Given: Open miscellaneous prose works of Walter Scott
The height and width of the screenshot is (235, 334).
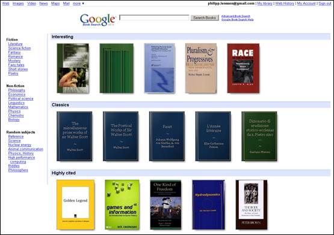Looking at the screenshot, I should (75, 136).
